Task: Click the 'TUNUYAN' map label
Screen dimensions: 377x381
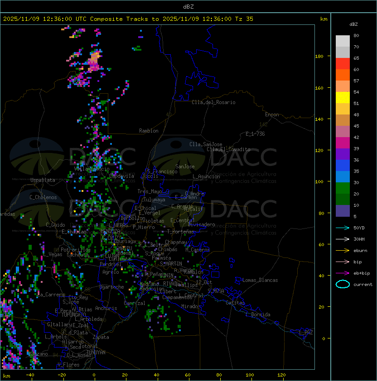Action: click(x=96, y=352)
